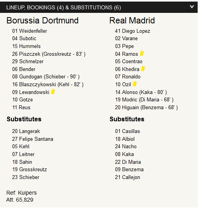This screenshot has height=211, width=198.
Task: Click the Blaszczykowski entry with Kehl 82'
Action: point(48,85)
